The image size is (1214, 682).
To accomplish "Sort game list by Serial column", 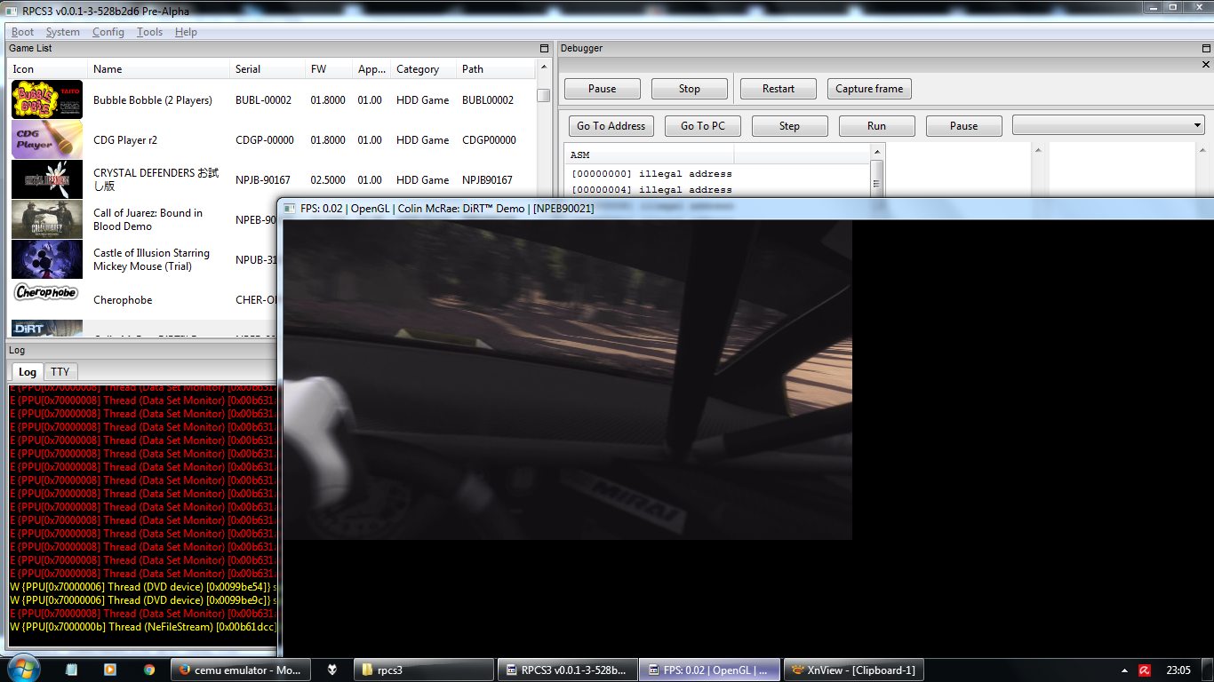I will pyautogui.click(x=267, y=69).
